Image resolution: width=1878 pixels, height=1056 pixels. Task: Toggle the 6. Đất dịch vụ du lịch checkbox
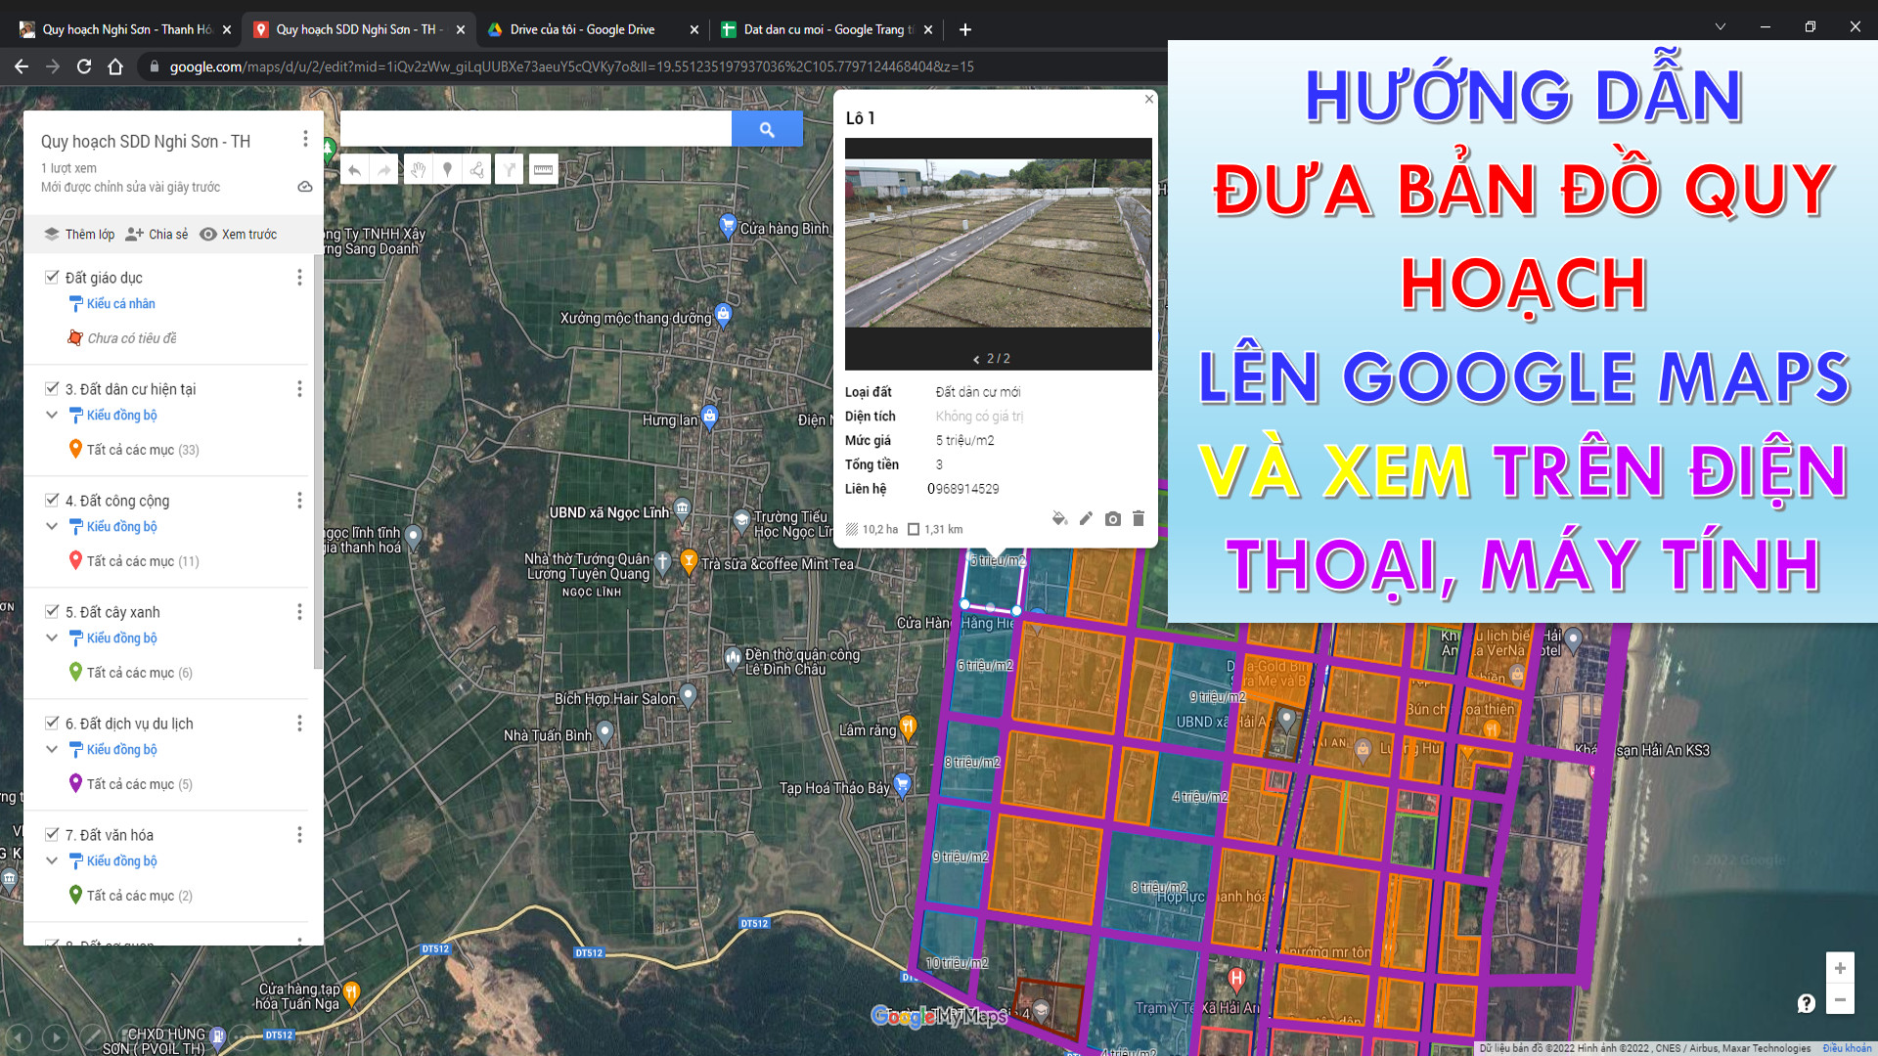coord(52,723)
